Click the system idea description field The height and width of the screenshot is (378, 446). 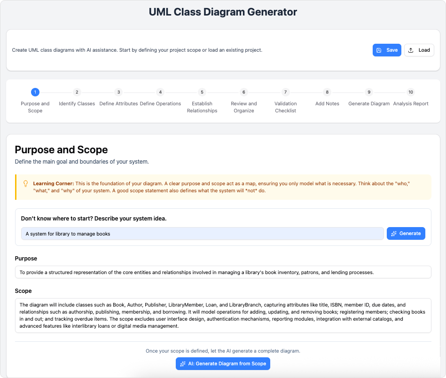[x=202, y=233]
